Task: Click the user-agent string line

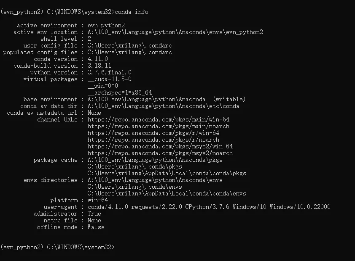Action: [x=209, y=207]
